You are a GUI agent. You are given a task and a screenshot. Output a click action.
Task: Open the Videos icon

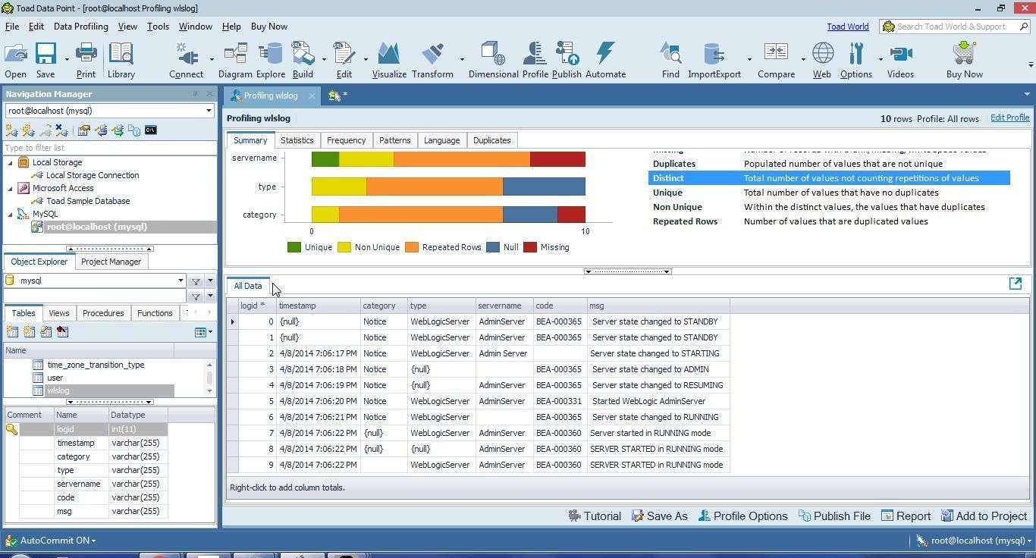tap(900, 61)
